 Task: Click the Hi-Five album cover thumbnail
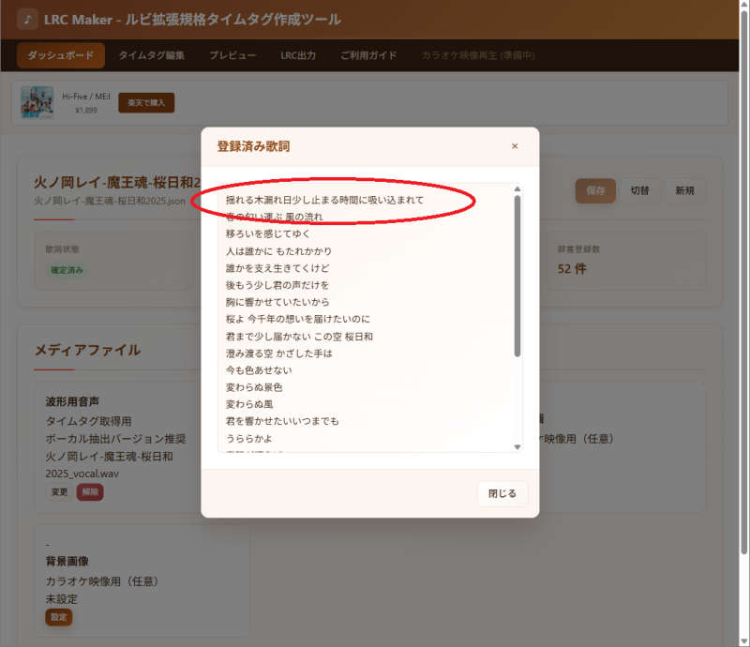point(37,102)
